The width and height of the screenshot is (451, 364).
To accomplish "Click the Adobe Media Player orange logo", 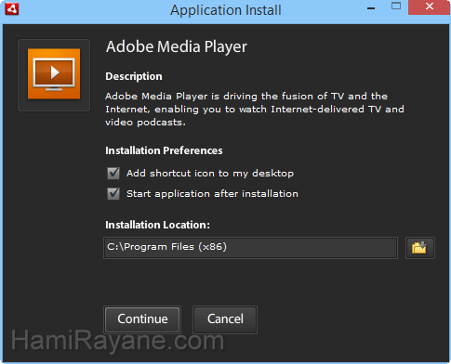I will (54, 74).
